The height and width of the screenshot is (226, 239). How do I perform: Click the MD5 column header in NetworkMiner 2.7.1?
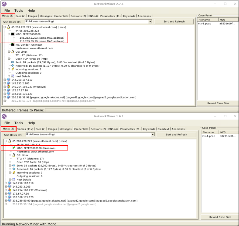point(228,20)
